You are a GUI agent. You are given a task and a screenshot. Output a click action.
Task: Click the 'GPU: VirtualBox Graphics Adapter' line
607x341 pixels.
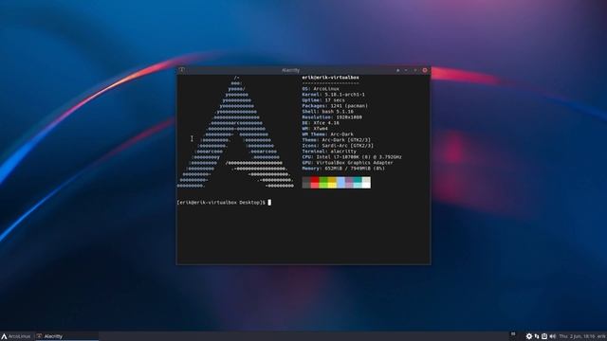[x=347, y=163]
